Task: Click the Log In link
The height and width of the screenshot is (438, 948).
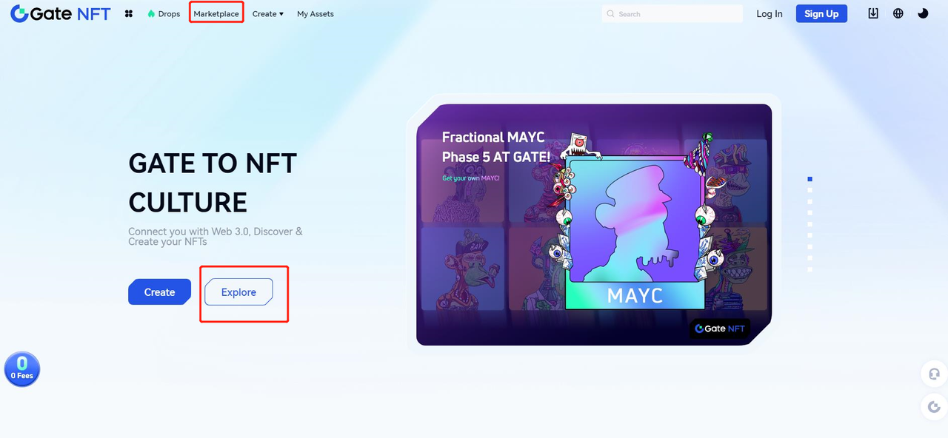Action: [x=769, y=14]
